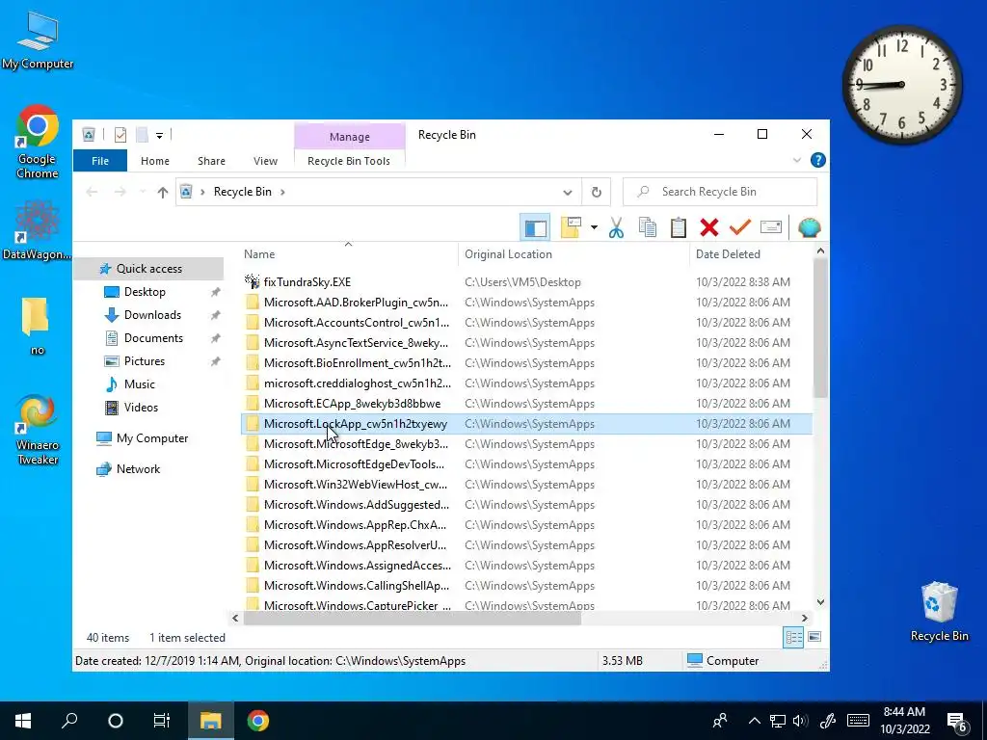Select the fixTundraSky.EXE file
The height and width of the screenshot is (740, 987).
pyautogui.click(x=526, y=282)
